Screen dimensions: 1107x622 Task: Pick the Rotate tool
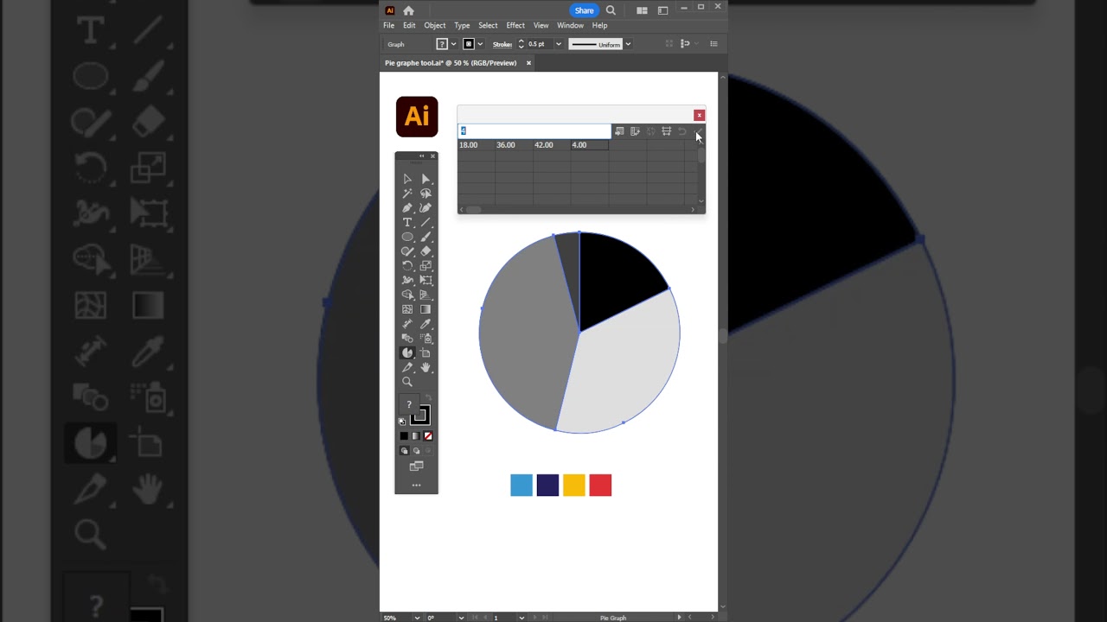tap(407, 266)
